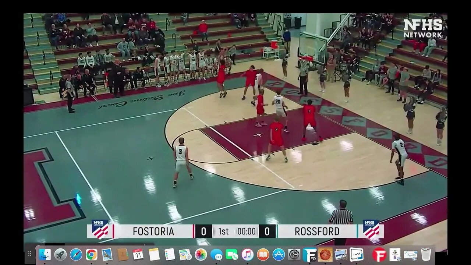This screenshot has height=265, width=471.
Task: Open Calendar icon showing DEC 11
Action: pos(138,254)
